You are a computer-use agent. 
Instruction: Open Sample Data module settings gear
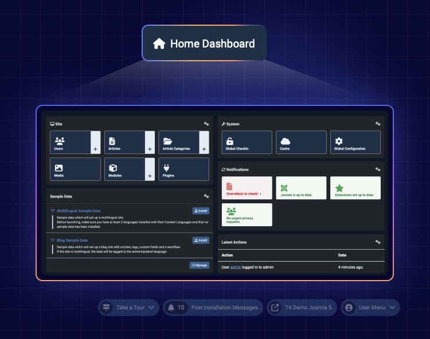(x=206, y=196)
